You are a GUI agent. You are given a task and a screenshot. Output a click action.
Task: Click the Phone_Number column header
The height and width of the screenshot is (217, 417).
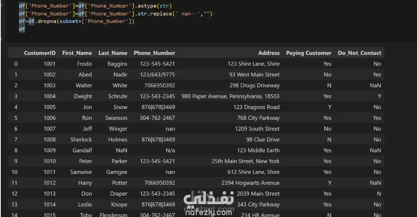click(x=154, y=53)
